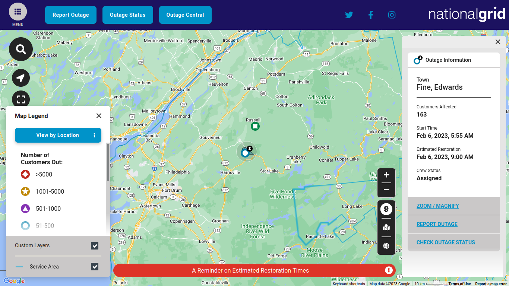This screenshot has height=286, width=509.
Task: Open globe view icon on map controls
Action: [x=386, y=246]
